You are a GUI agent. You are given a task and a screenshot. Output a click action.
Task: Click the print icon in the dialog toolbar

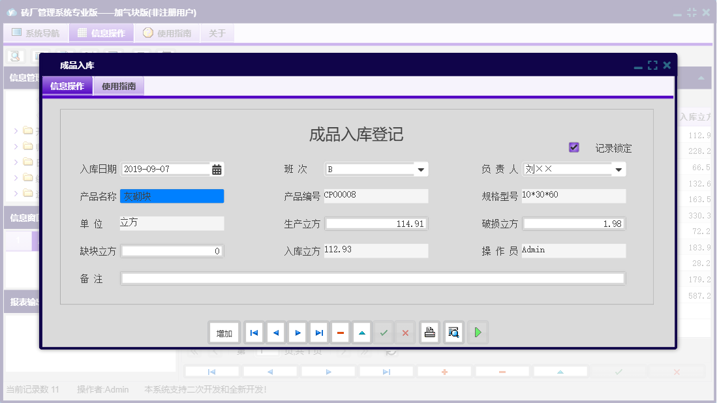pos(429,332)
